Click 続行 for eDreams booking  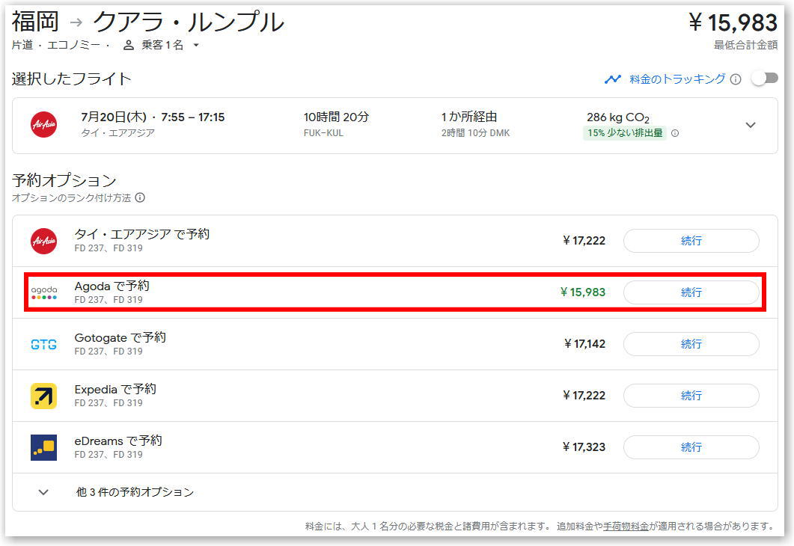(x=691, y=447)
